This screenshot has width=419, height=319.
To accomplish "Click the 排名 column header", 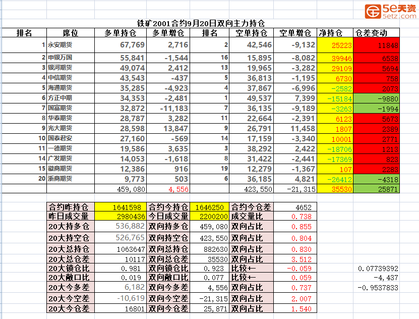I will point(25,32).
